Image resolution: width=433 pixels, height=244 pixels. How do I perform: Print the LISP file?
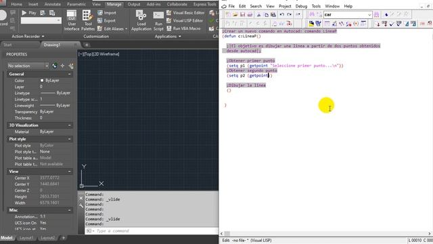tap(250, 14)
